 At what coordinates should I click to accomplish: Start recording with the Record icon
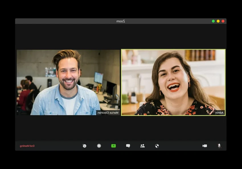(99, 146)
